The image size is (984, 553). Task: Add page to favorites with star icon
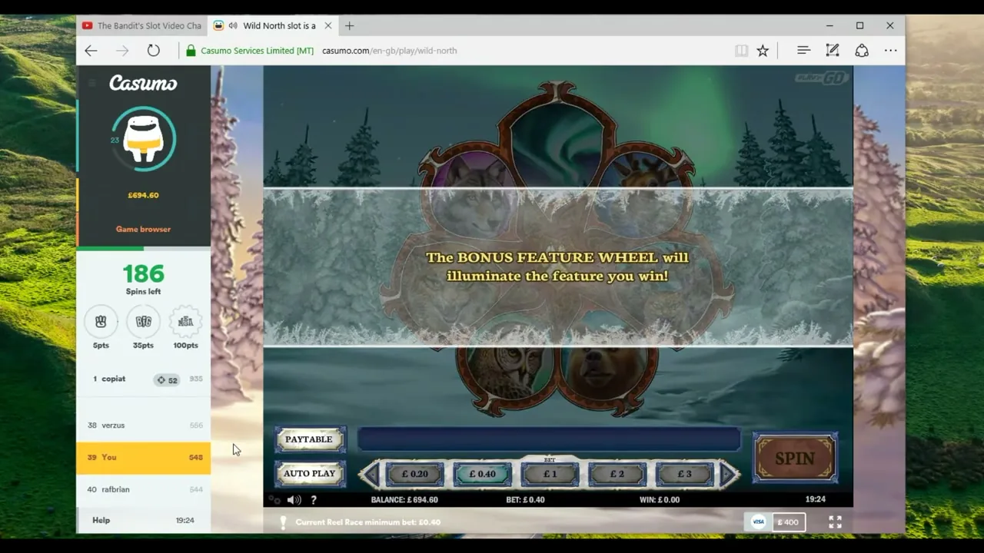763,51
